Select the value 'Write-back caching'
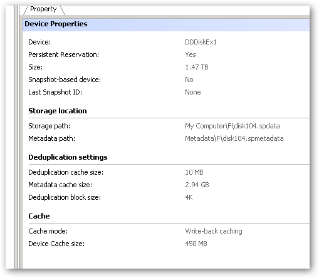The width and height of the screenshot is (319, 278). pos(214,231)
